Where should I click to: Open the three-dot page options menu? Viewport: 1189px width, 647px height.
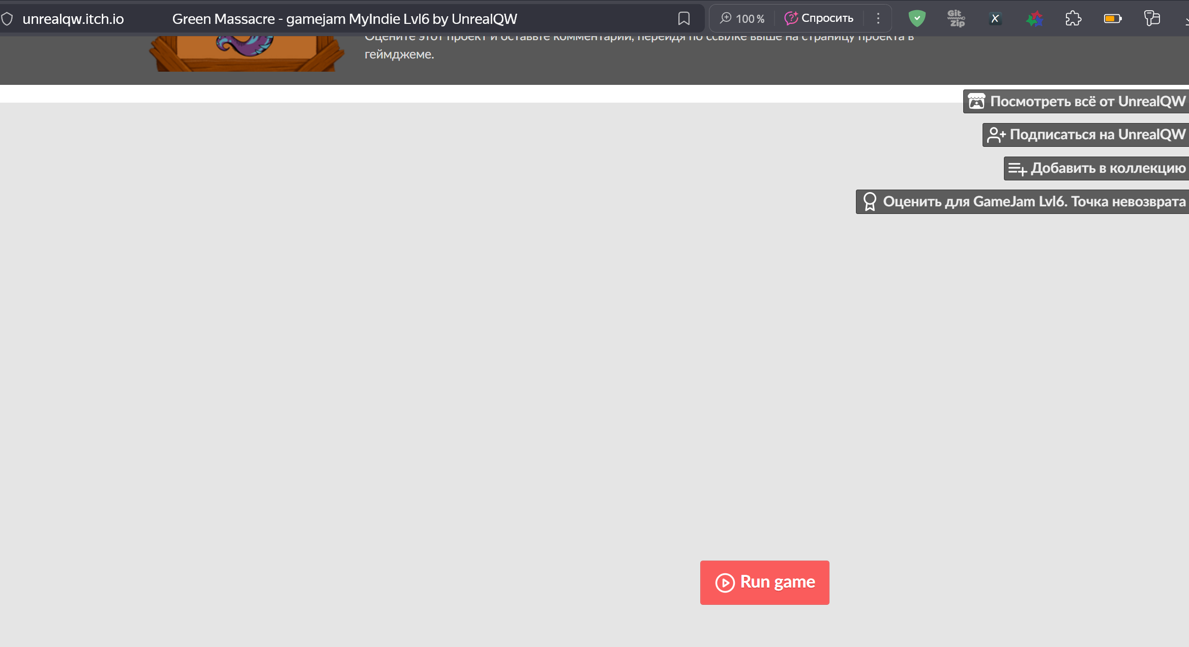coord(878,19)
